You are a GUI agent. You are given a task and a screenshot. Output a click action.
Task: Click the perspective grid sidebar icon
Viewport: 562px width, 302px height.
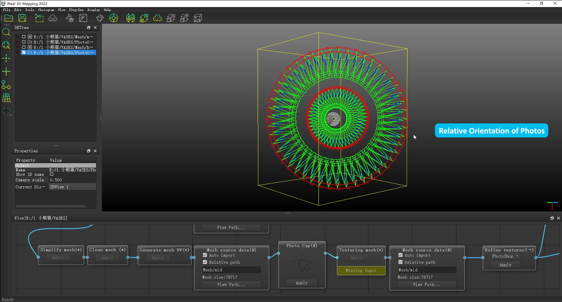coord(6,98)
